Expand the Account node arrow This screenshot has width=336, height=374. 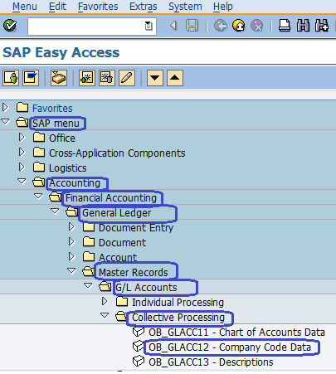point(71,256)
